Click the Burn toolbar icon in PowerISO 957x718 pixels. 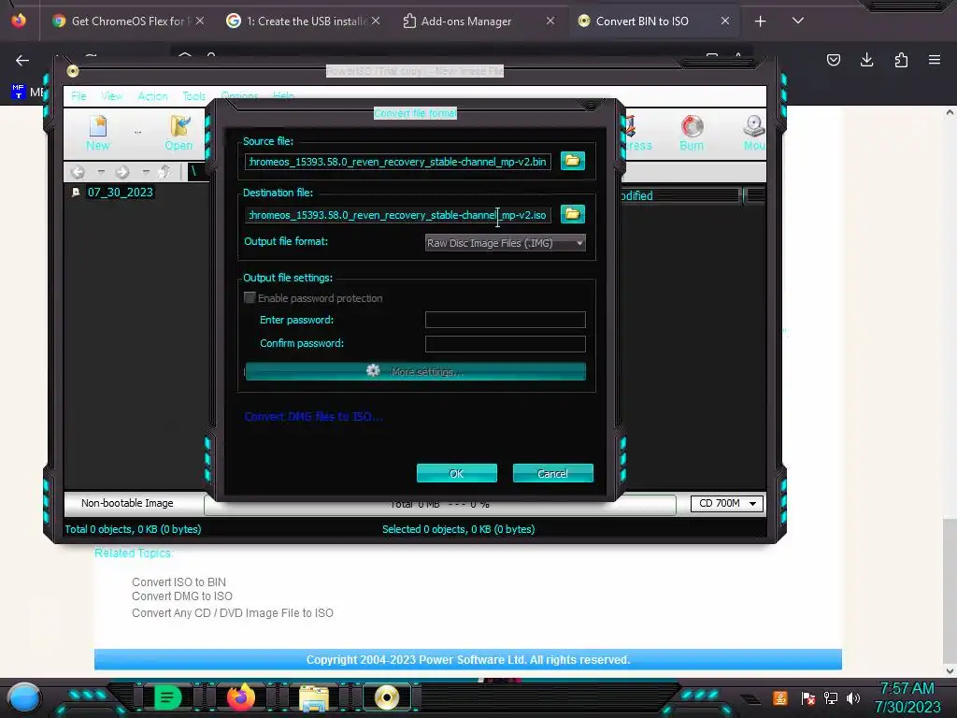[x=692, y=133]
